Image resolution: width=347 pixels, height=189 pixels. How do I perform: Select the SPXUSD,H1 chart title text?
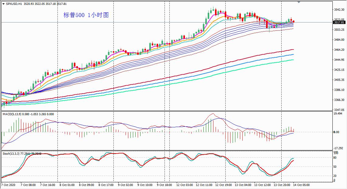(14, 4)
